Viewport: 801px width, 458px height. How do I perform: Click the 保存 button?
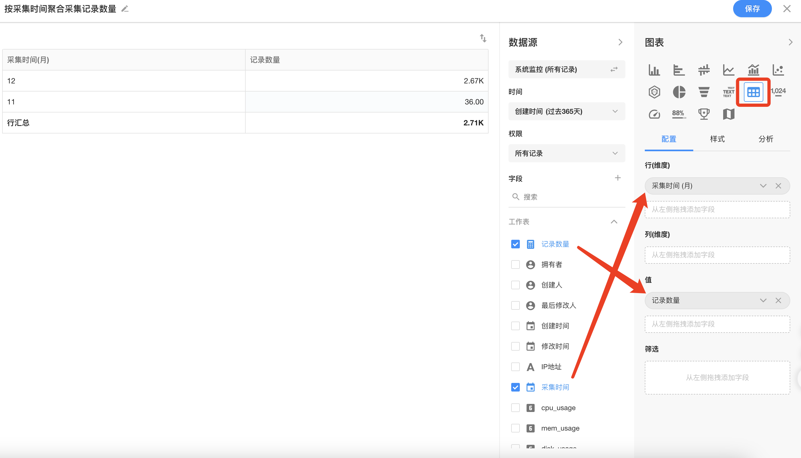coord(752,9)
